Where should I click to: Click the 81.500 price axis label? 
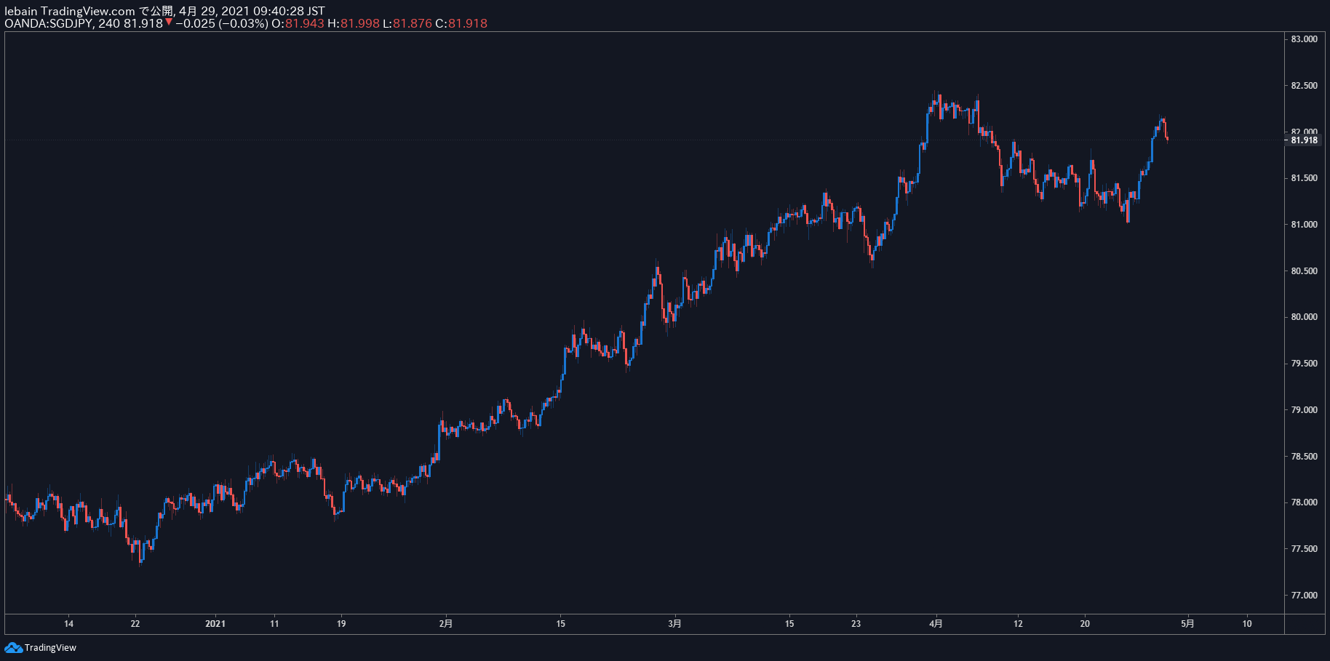pos(1304,178)
